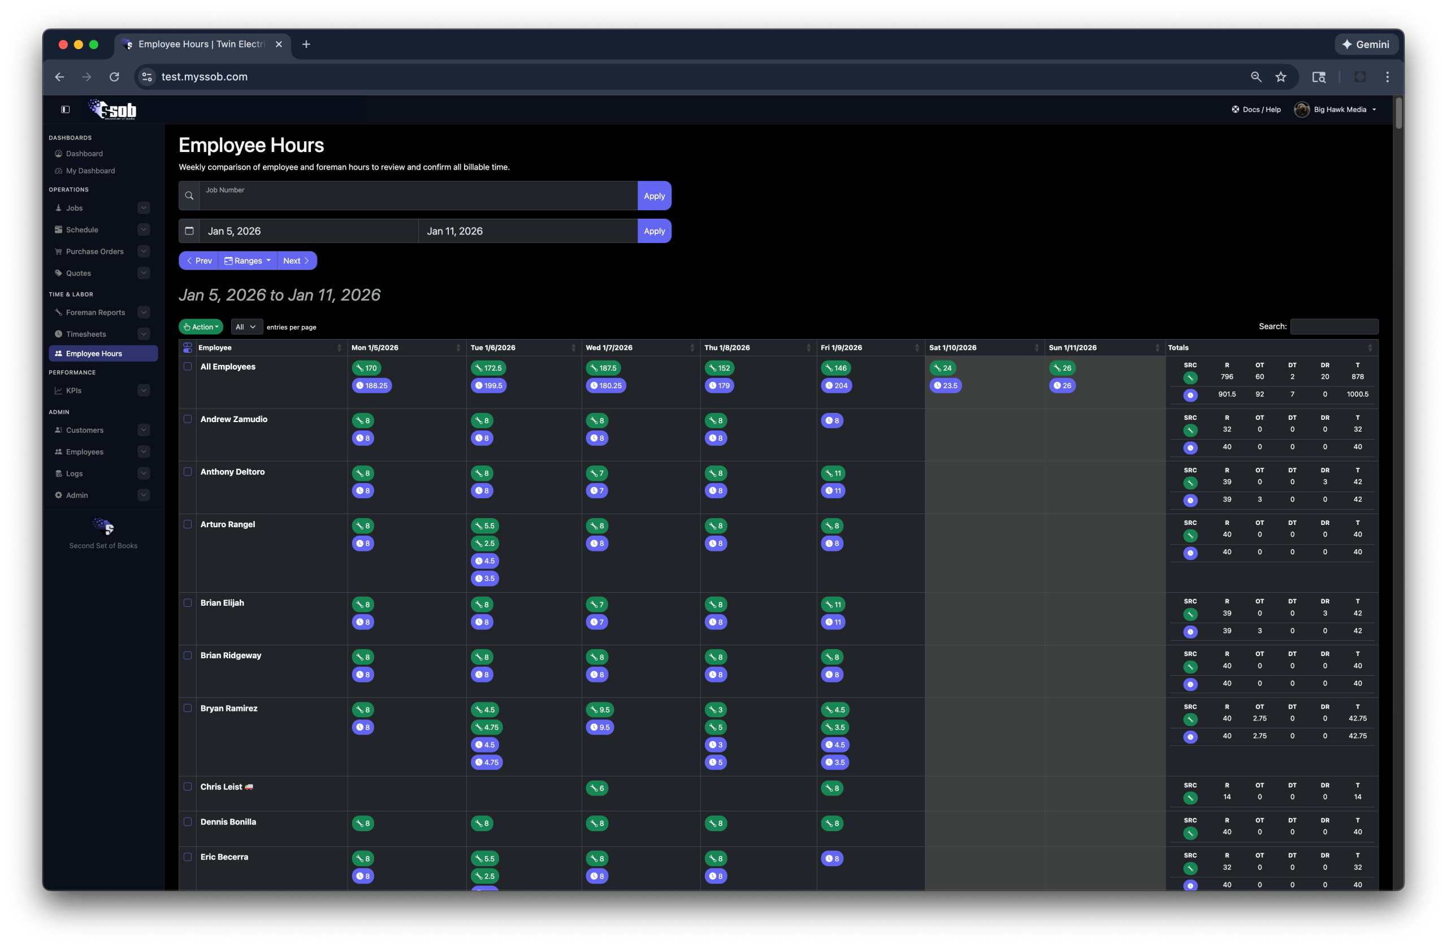
Task: Collapse the sidebar using the panel toggle icon
Action: click(65, 110)
